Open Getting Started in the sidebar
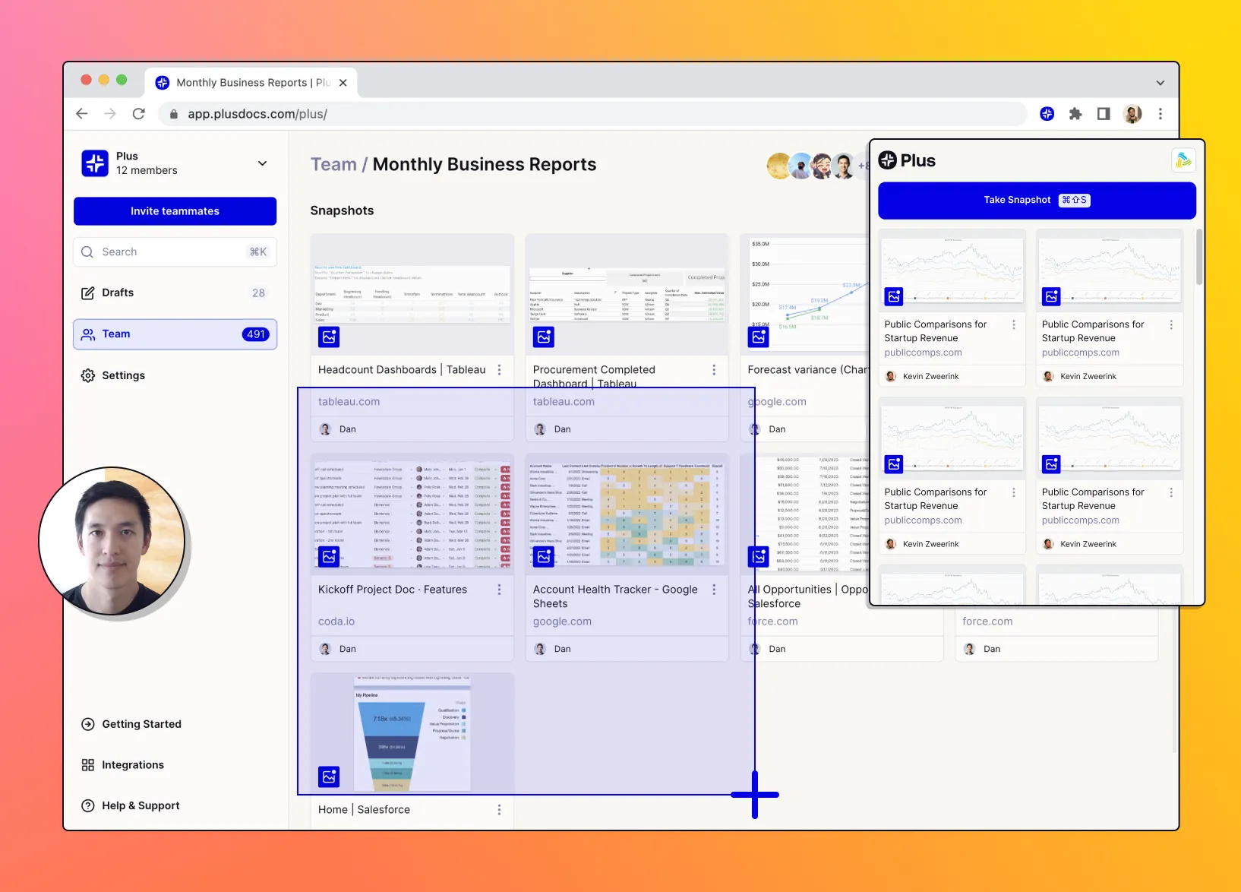The image size is (1241, 892). [131, 724]
